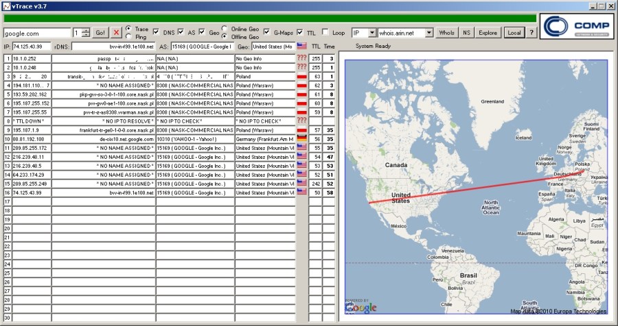The height and width of the screenshot is (326, 618).
Task: Toggle the G-Maps checkbox
Action: tap(267, 32)
